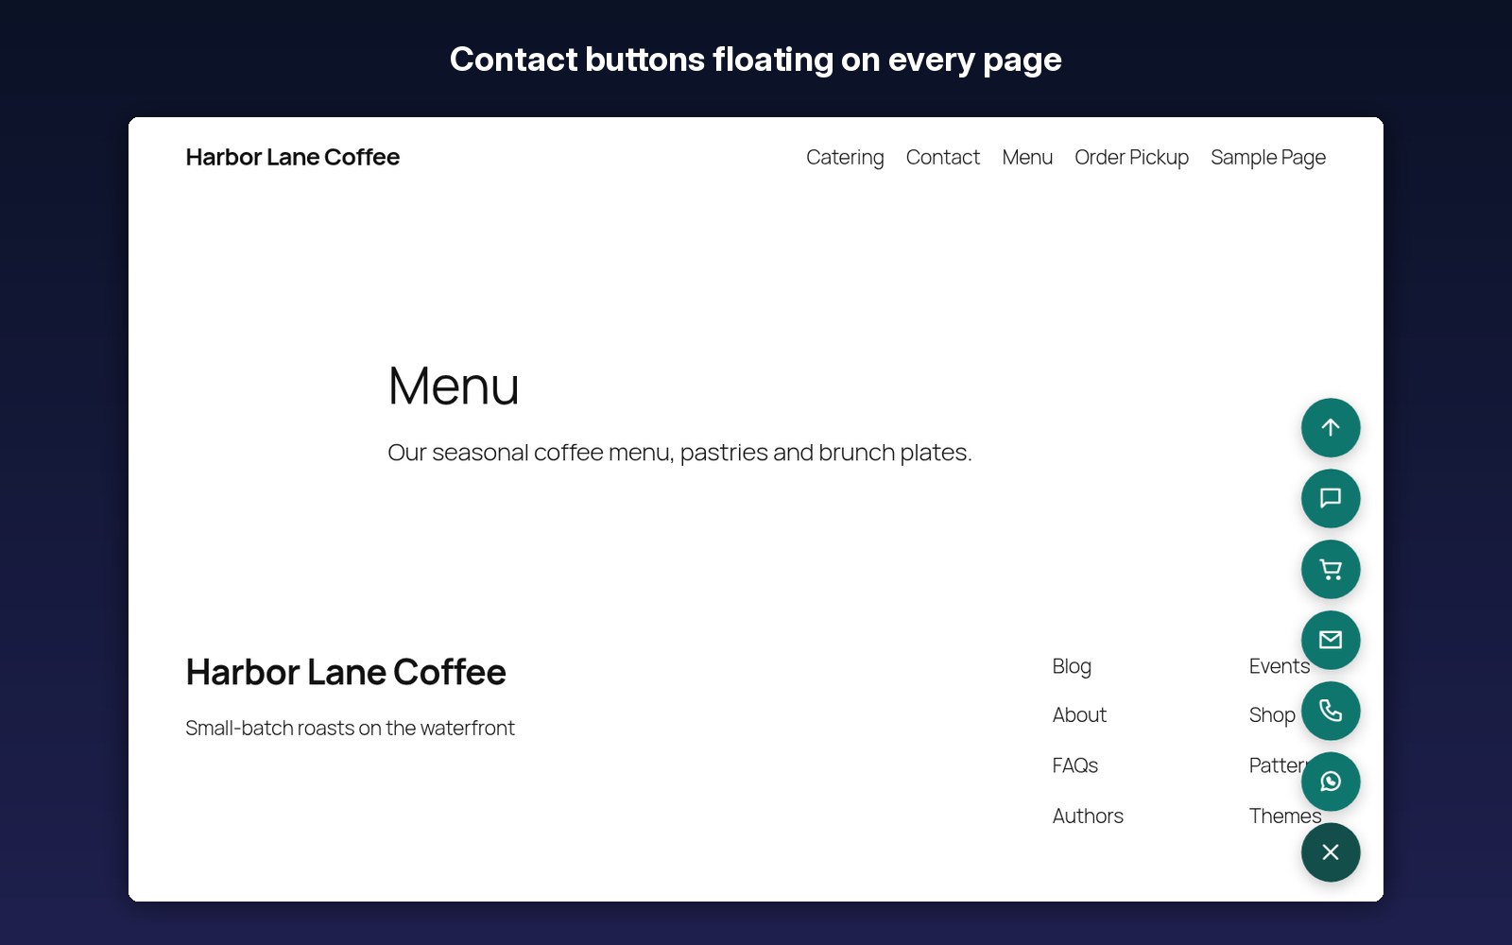The width and height of the screenshot is (1512, 945).
Task: Open the Catering nav item
Action: click(x=845, y=158)
